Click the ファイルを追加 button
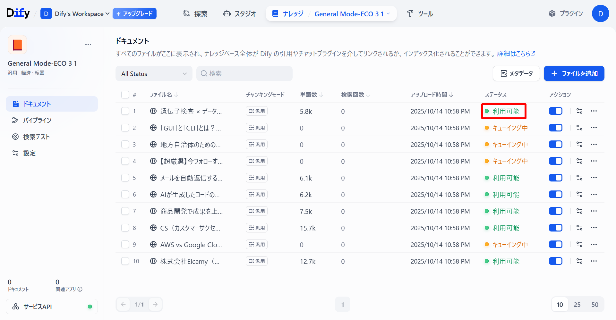 tap(574, 74)
